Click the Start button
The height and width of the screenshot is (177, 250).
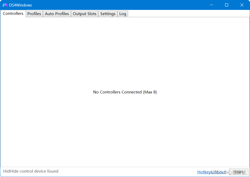(x=239, y=172)
